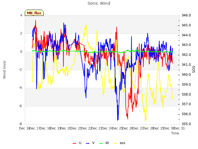Click the 346.0 right axis value

coord(186,15)
